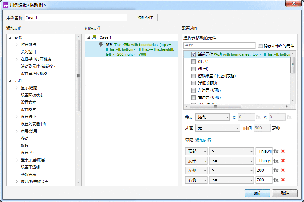
Task: Select the 设置尺寸 action
Action: coord(28,153)
